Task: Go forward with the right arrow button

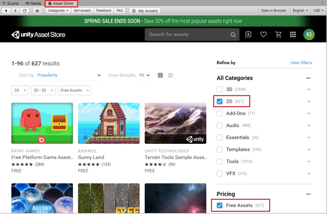Action: 15,11
